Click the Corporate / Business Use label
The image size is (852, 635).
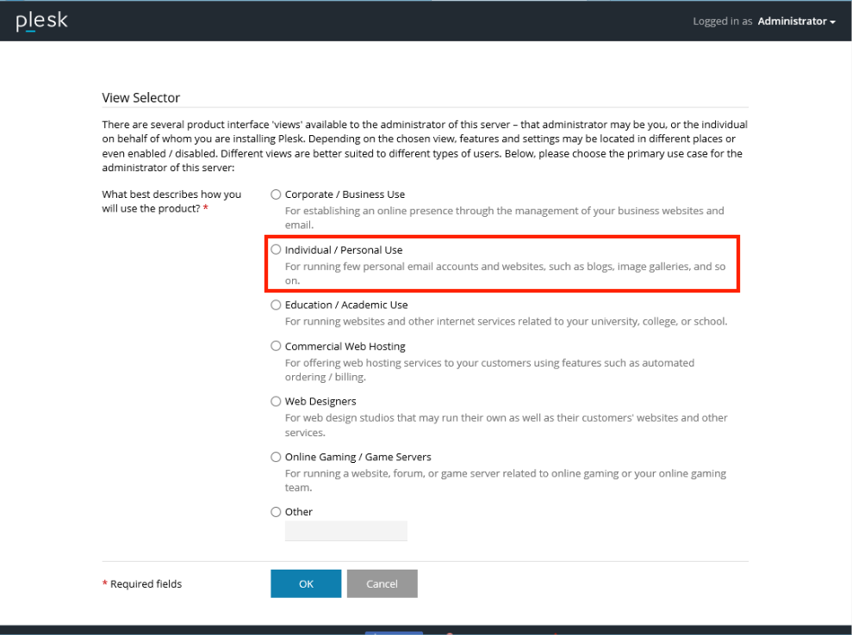(x=345, y=194)
